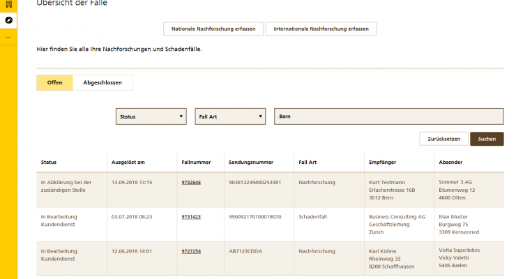Click the Sendungsnummer column header
Image resolution: width=523 pixels, height=279 pixels.
[251, 163]
